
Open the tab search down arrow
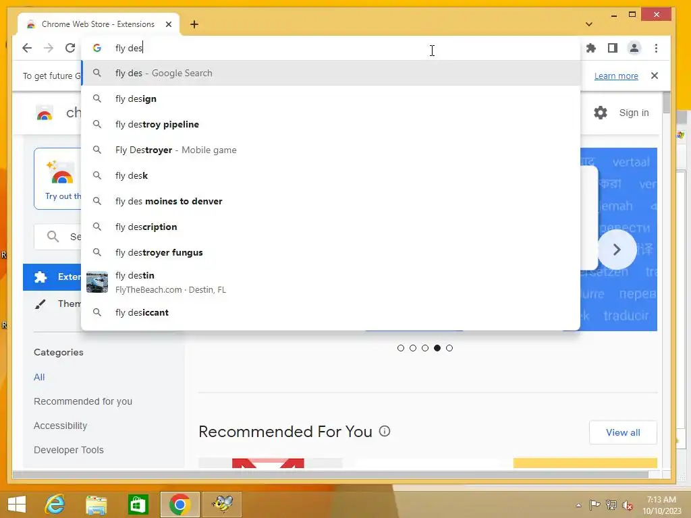pyautogui.click(x=588, y=24)
